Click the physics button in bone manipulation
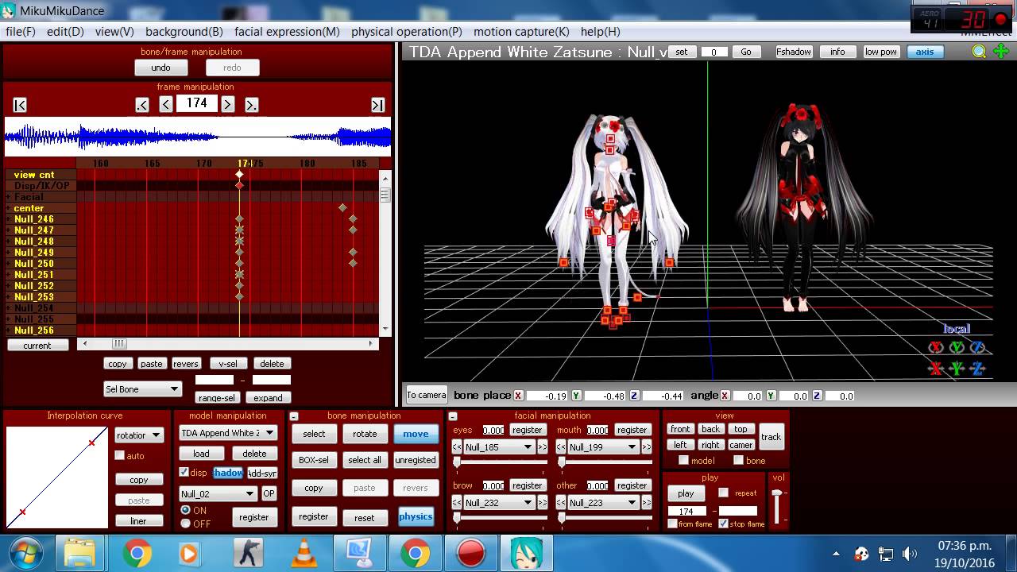1017x572 pixels. (416, 516)
